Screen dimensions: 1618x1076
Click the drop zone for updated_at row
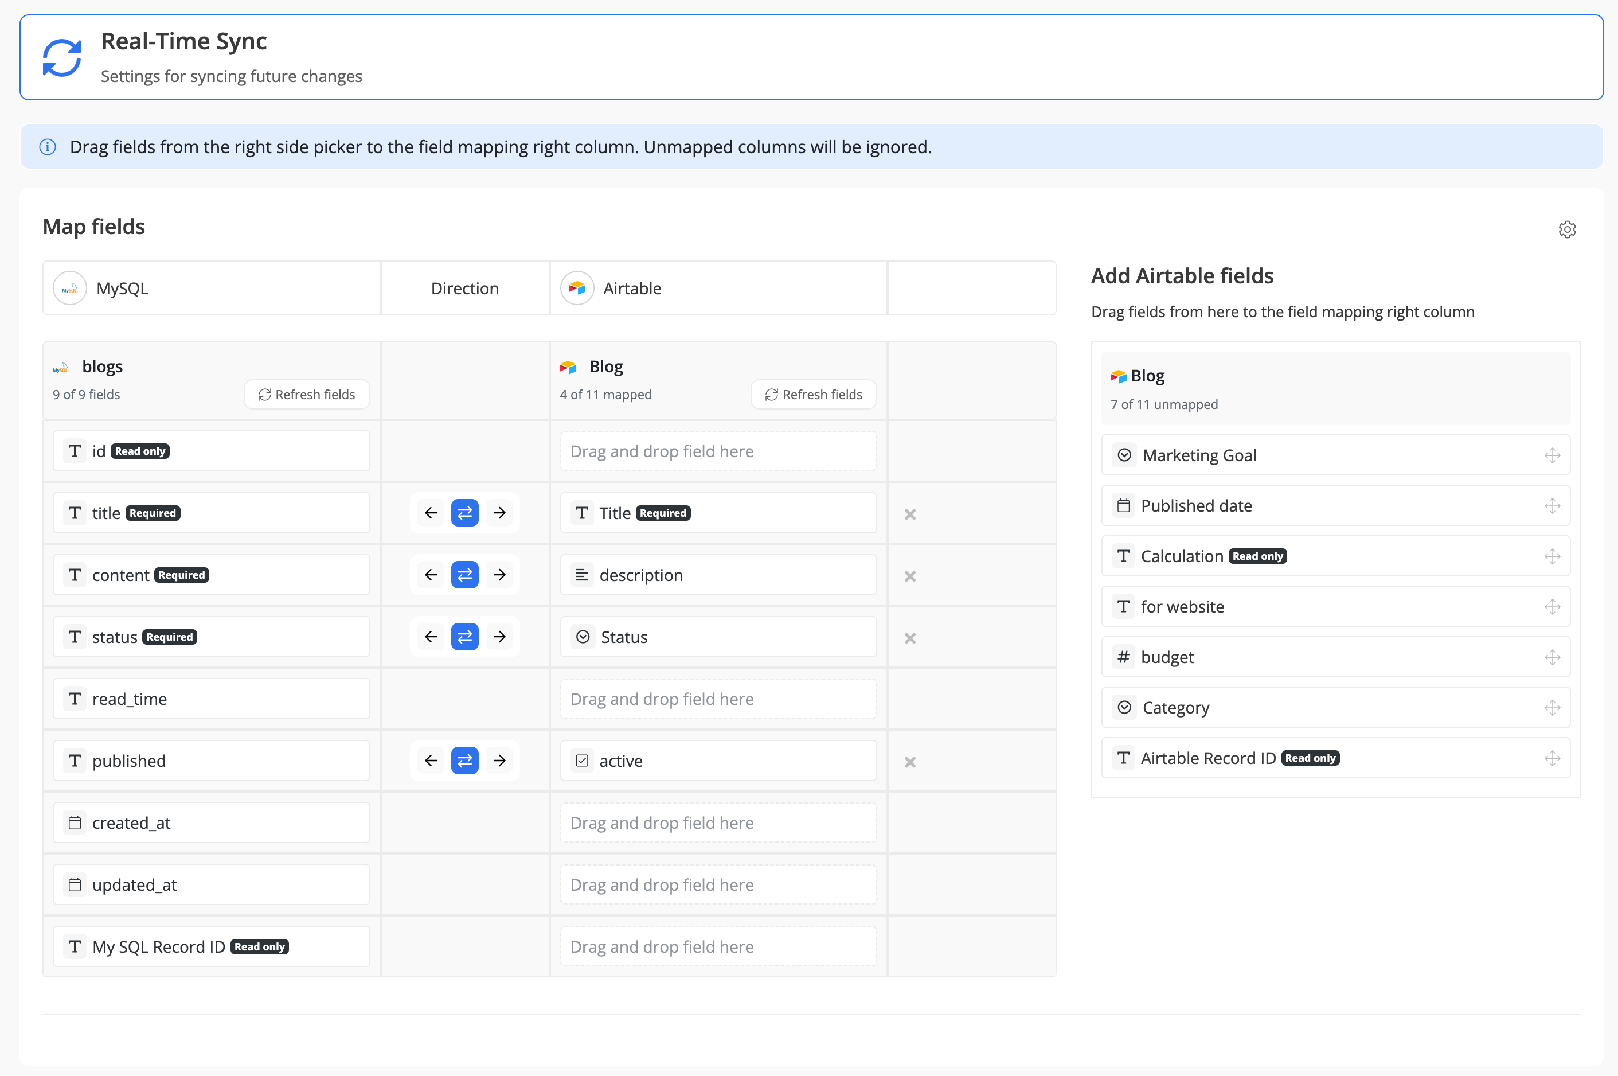(x=718, y=884)
